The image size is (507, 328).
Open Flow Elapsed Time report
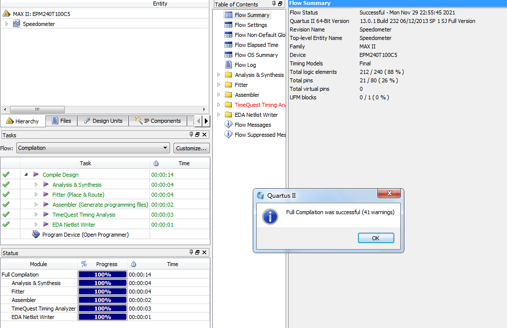coord(256,45)
